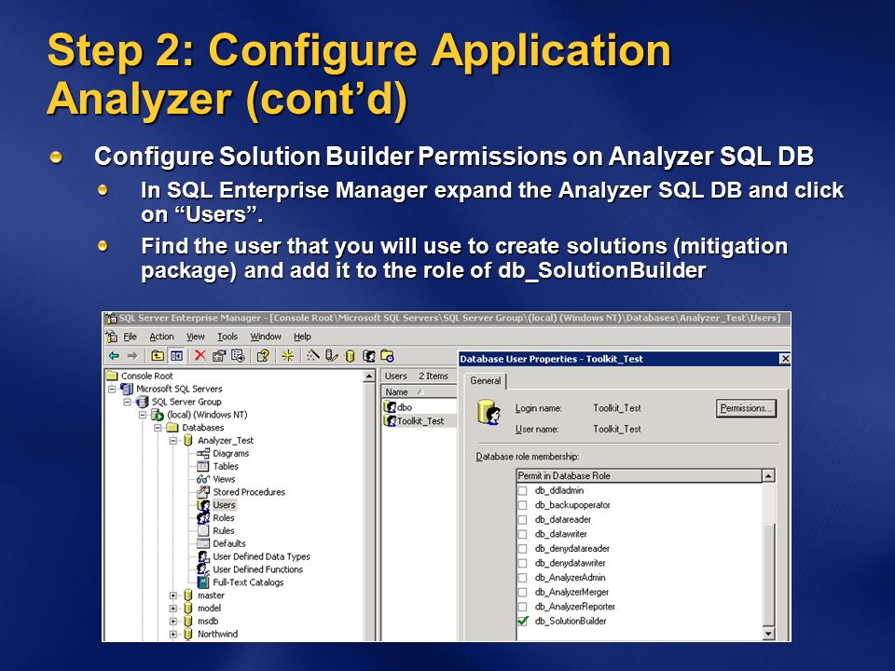Click the Tables node icon

[x=202, y=466]
